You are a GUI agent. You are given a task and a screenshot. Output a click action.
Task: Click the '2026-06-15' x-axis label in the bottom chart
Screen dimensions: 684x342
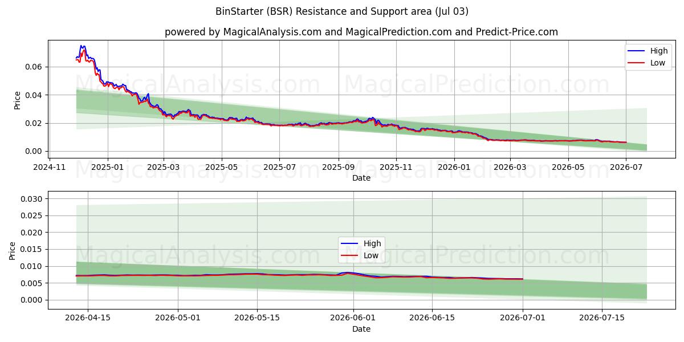(432, 318)
